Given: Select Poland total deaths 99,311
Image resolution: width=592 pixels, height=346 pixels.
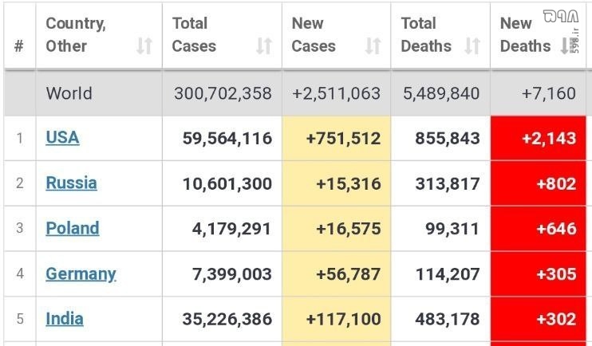Looking at the screenshot, I should point(452,229).
